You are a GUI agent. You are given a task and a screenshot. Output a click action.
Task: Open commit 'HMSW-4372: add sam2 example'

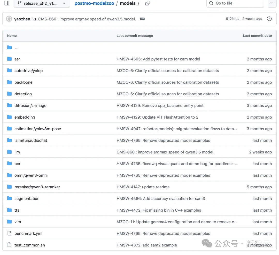(147, 245)
